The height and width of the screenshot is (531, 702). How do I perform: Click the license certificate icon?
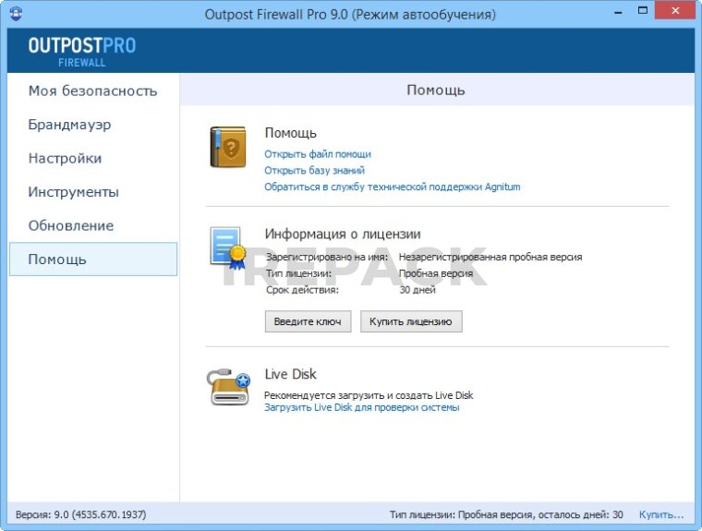(227, 247)
